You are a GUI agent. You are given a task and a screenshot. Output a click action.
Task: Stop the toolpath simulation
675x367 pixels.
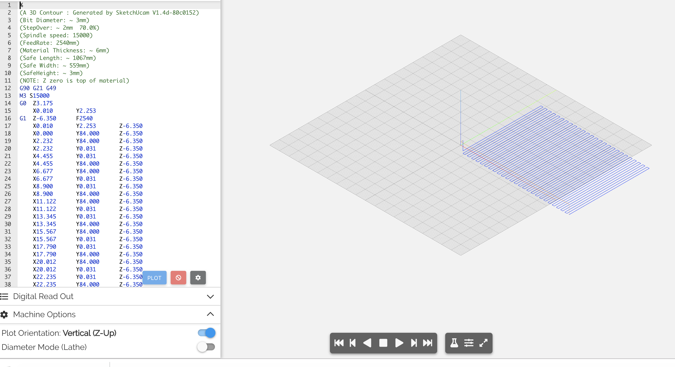pyautogui.click(x=383, y=343)
